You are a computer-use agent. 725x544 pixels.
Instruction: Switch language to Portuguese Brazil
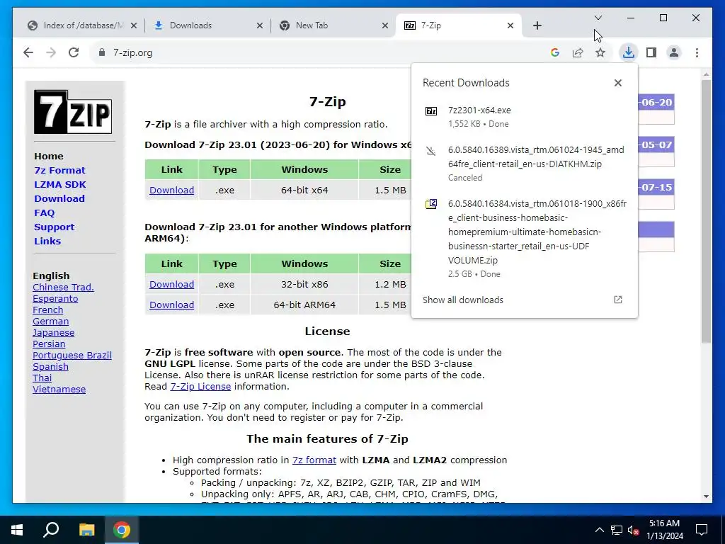pyautogui.click(x=72, y=356)
